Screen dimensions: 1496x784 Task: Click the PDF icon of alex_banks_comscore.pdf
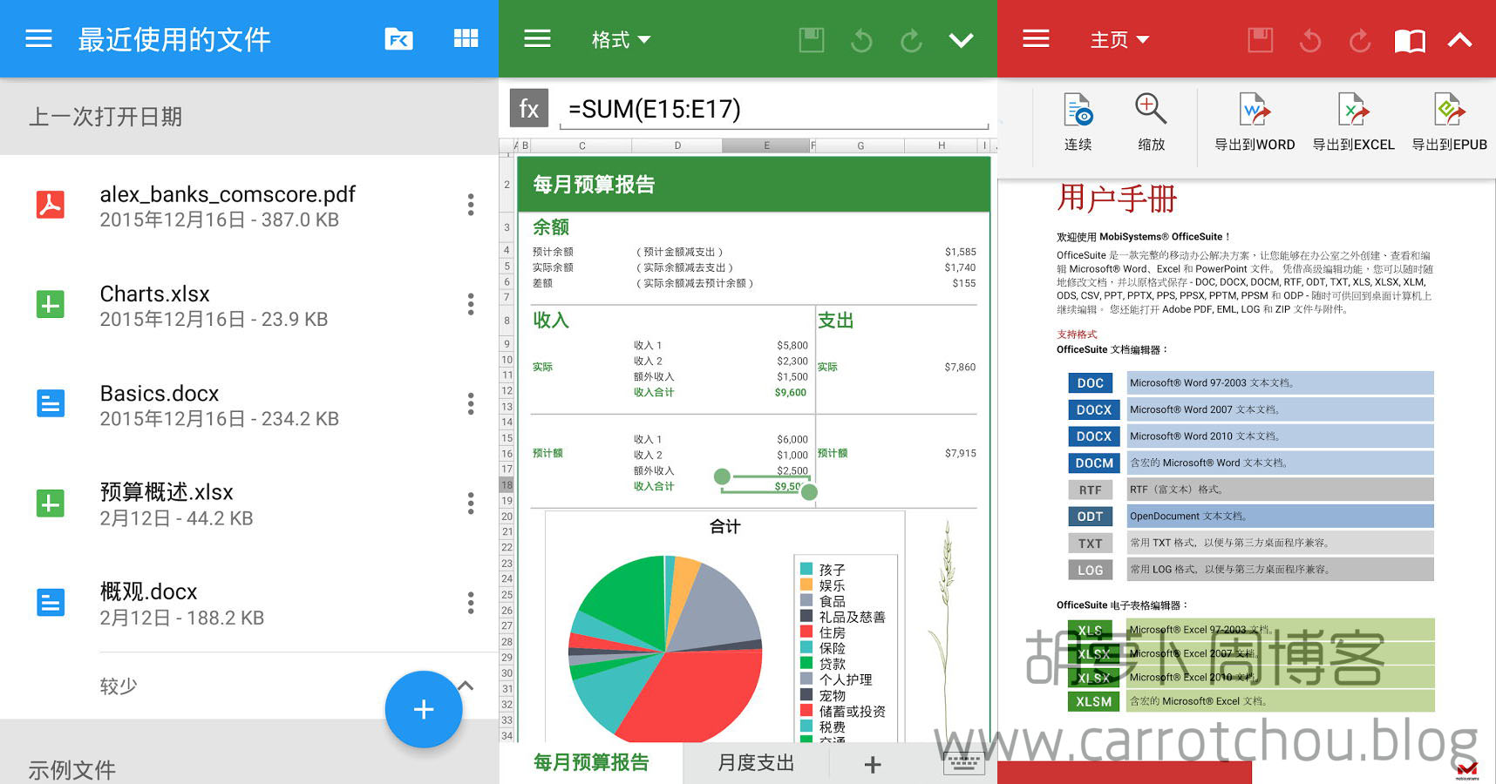point(50,204)
